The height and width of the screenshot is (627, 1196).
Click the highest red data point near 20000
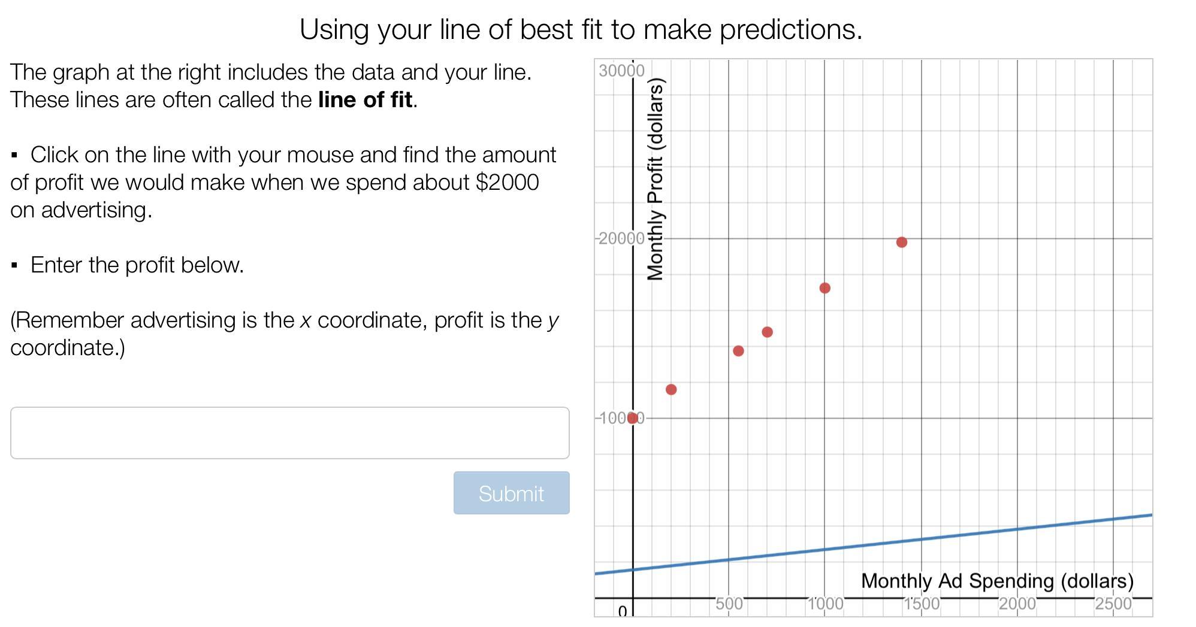[x=901, y=242]
